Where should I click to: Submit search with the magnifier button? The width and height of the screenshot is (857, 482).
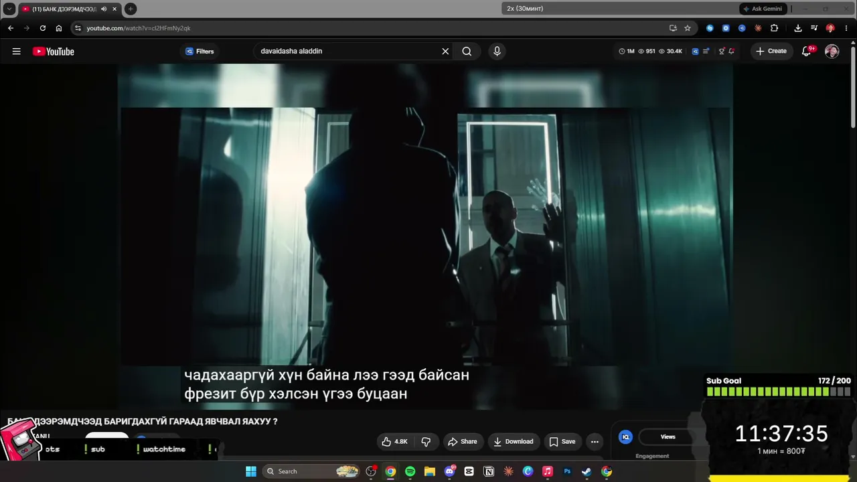point(467,52)
